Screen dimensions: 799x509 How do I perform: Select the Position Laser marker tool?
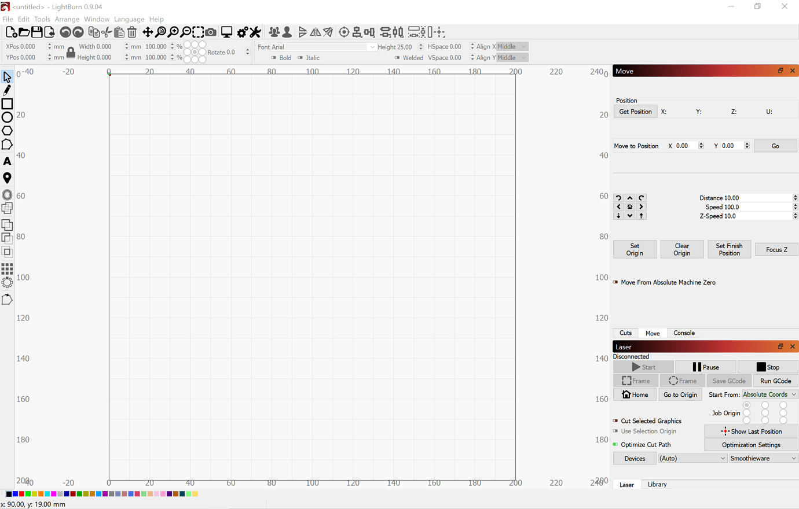(x=7, y=178)
